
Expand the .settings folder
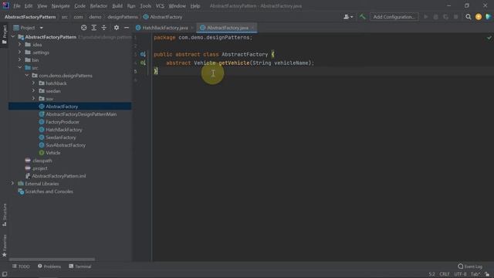point(20,53)
